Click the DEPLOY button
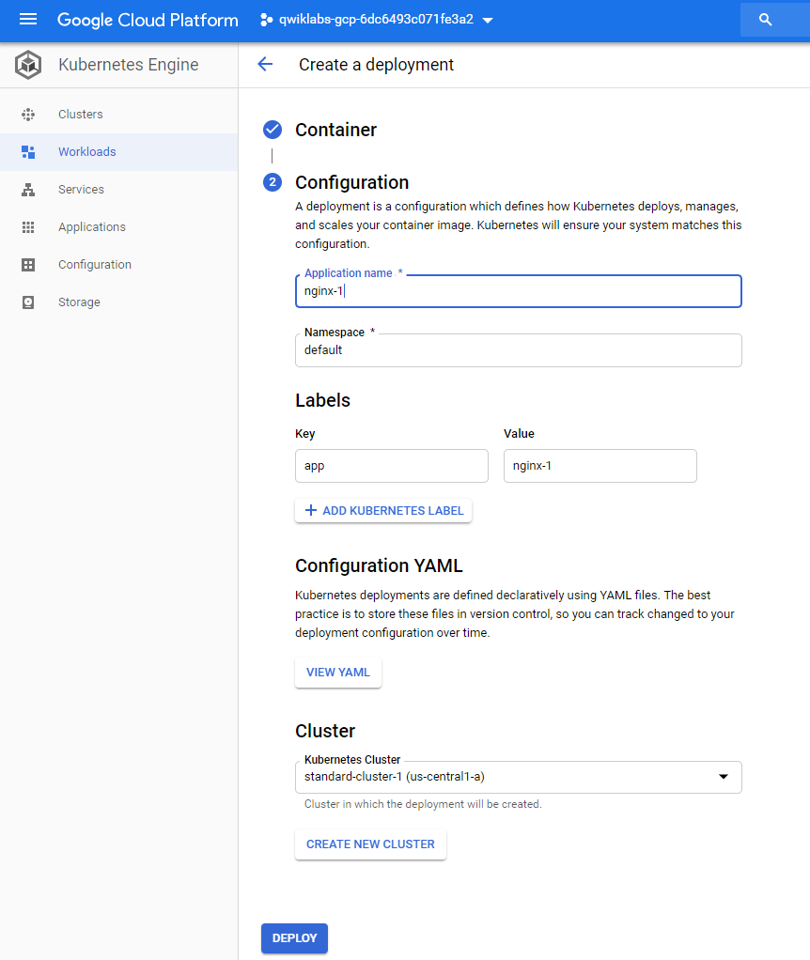 tap(294, 938)
